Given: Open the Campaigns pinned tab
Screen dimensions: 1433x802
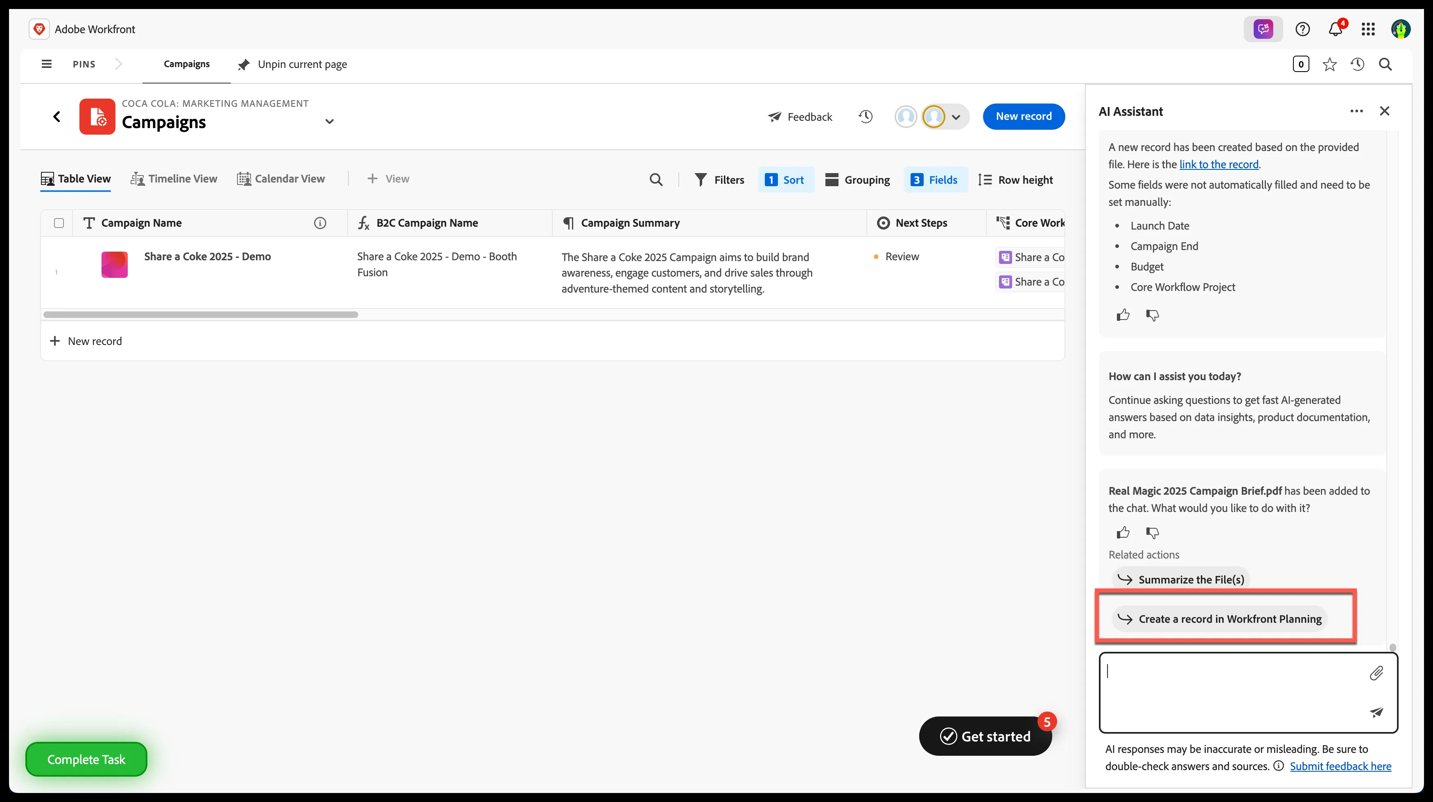Looking at the screenshot, I should (x=186, y=64).
